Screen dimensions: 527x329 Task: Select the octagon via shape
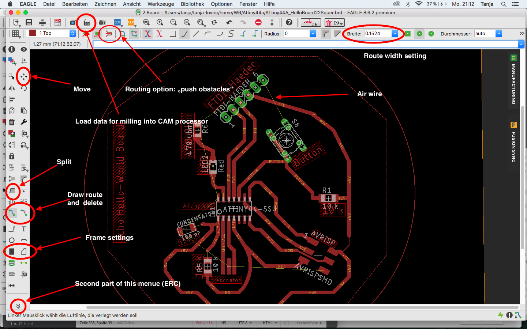coord(431,34)
